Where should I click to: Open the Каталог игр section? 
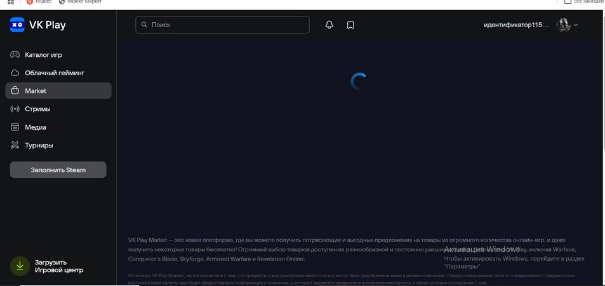[x=44, y=54]
